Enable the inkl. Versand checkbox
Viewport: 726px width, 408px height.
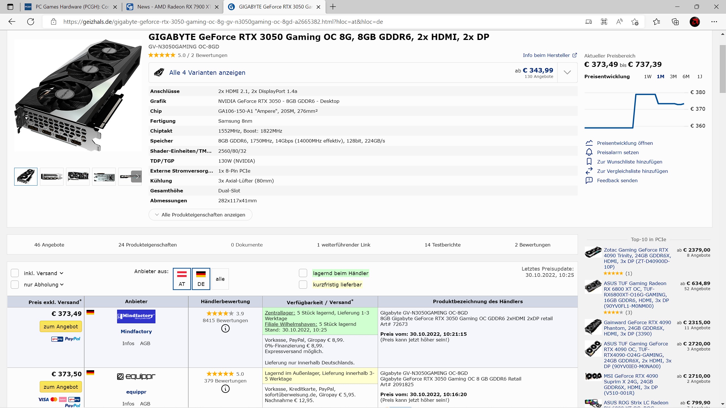click(x=15, y=273)
